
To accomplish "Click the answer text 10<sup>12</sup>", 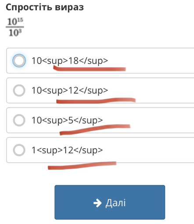I will 70,91.
